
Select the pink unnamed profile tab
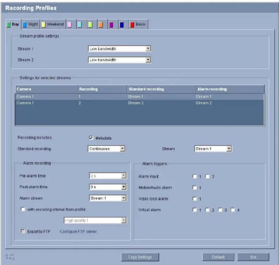click(71, 24)
